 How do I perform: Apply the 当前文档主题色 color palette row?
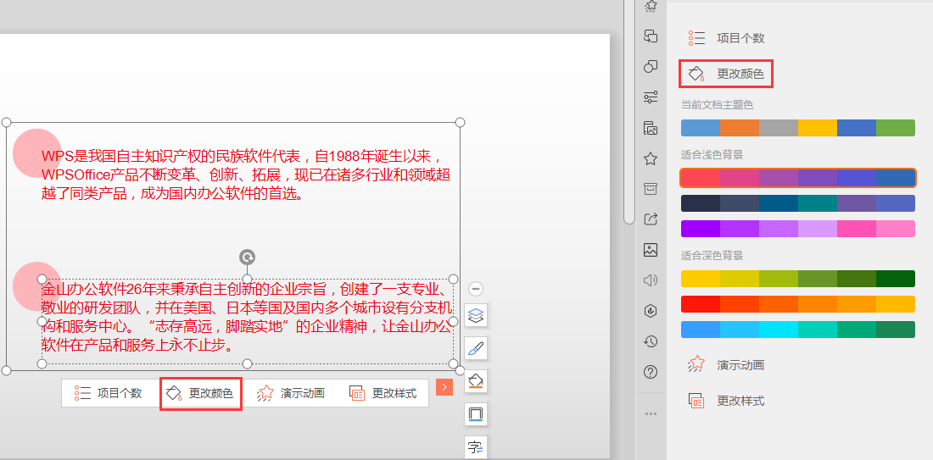coord(798,128)
